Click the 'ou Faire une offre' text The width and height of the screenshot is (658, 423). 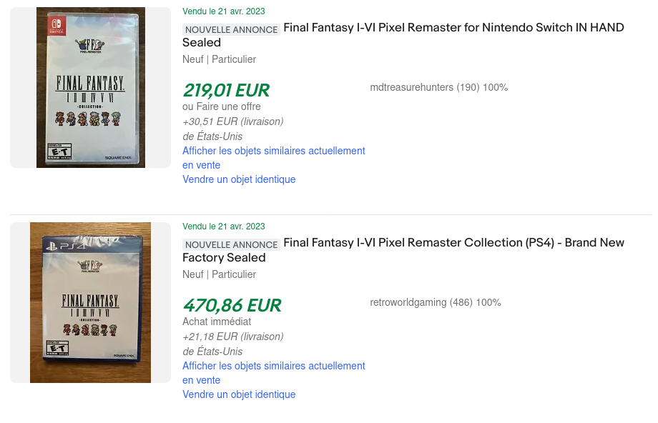pos(222,106)
